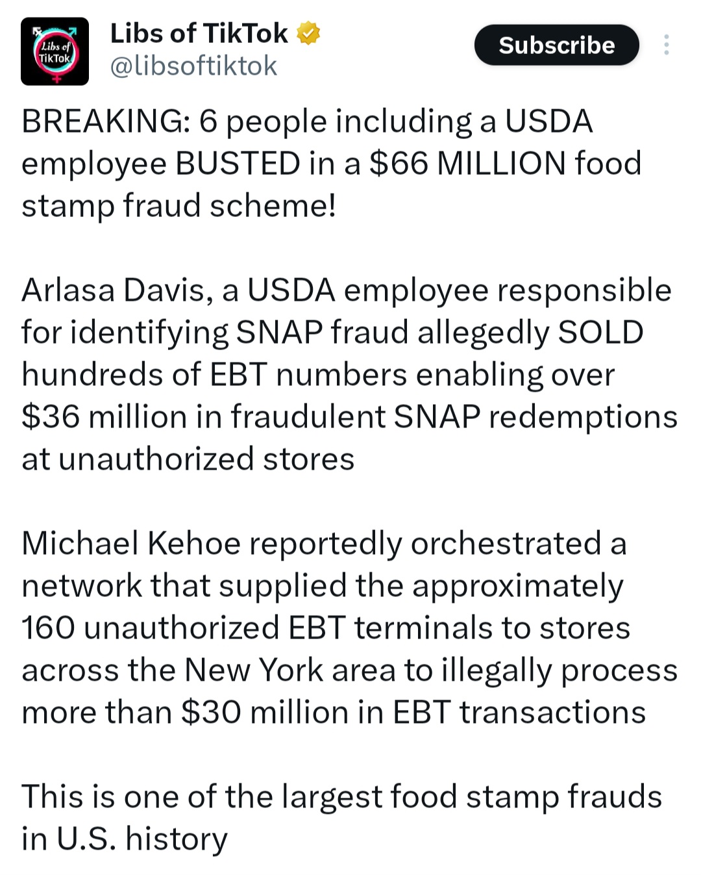Tap the 'stamp fraud scheme!' line
The height and width of the screenshot is (875, 701).
(179, 206)
